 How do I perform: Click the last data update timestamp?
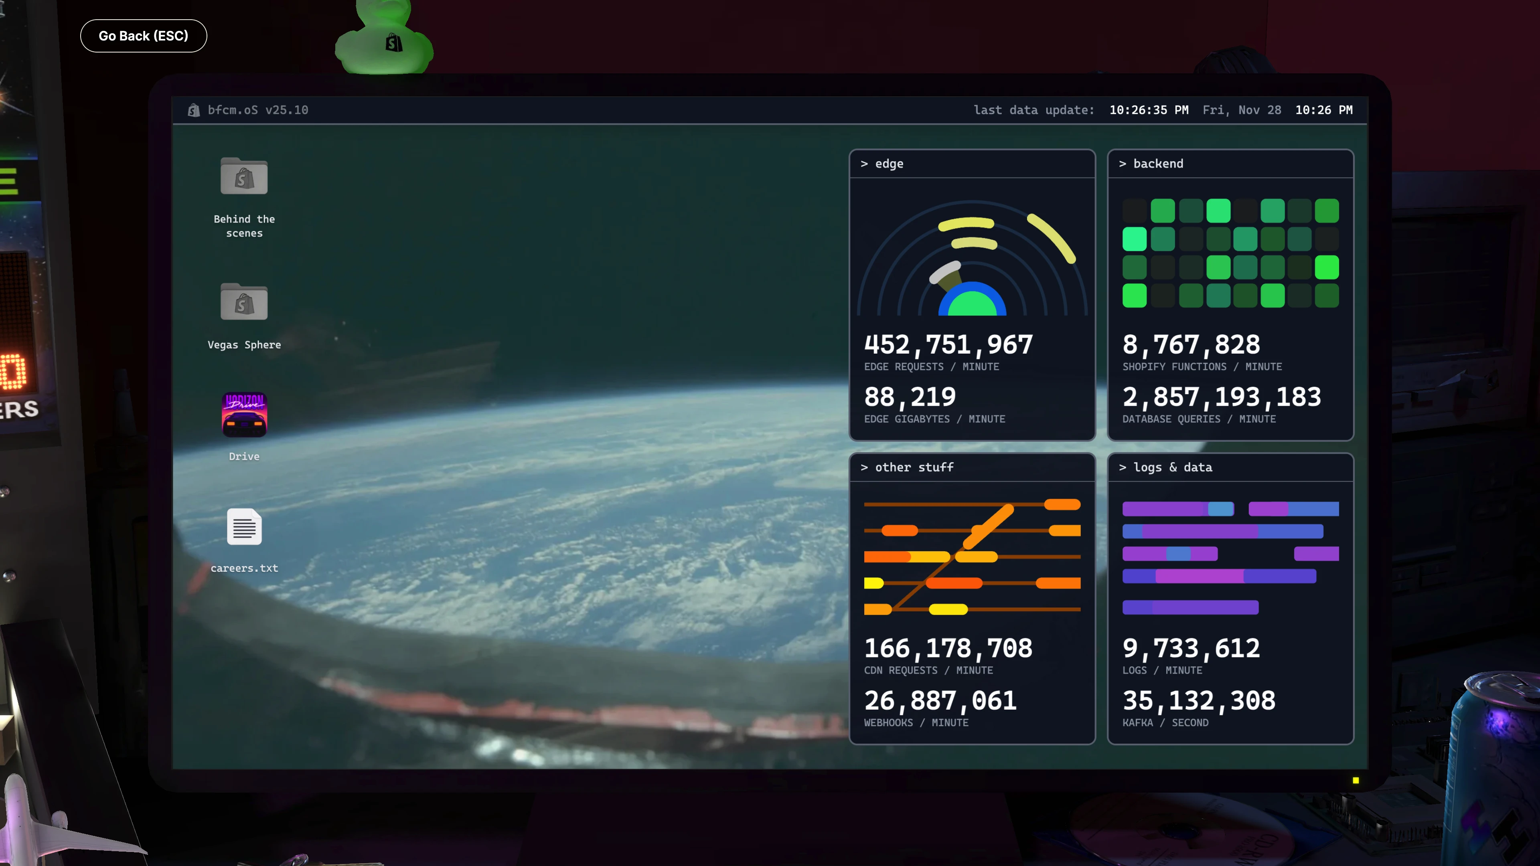[1149, 110]
